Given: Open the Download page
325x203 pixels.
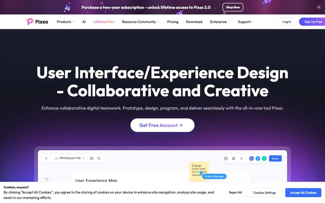Looking at the screenshot, I should [194, 22].
